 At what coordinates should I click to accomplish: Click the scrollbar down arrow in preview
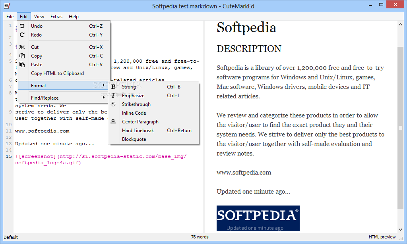[400, 229]
